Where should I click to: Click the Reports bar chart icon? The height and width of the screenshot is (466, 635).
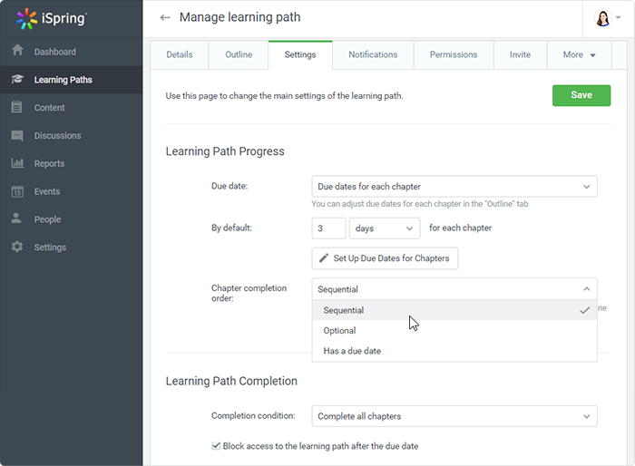[x=17, y=163]
